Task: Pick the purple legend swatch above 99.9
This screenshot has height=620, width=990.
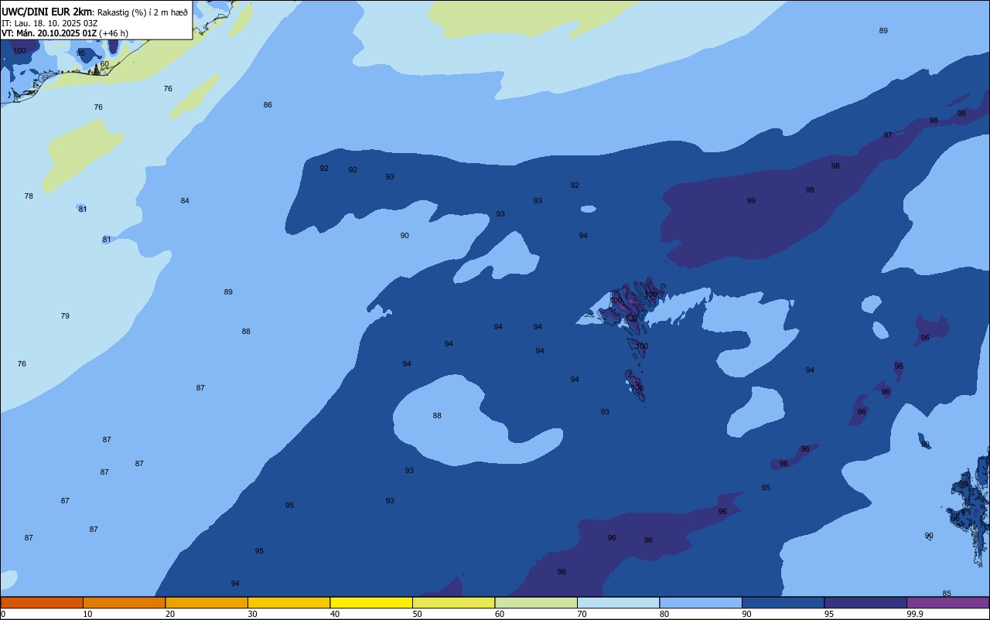Action: coord(947,602)
